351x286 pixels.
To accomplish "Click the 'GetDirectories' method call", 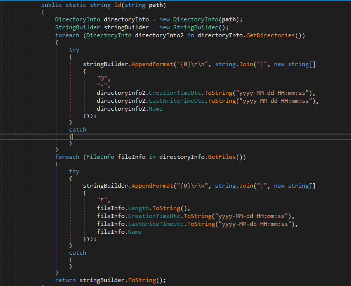I will click(271, 35).
